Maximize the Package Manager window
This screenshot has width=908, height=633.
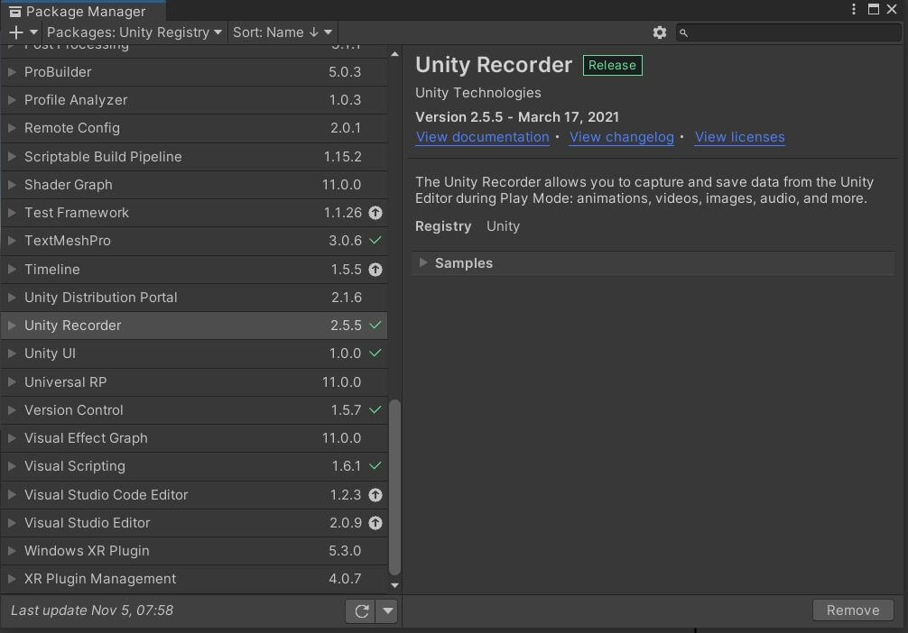(874, 9)
